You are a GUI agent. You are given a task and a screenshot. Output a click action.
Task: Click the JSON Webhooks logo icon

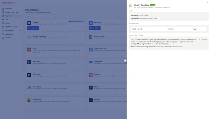point(91,49)
